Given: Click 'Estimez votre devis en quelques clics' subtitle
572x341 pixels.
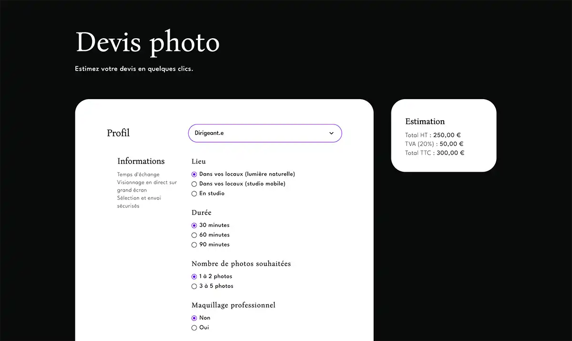Looking at the screenshot, I should 134,69.
